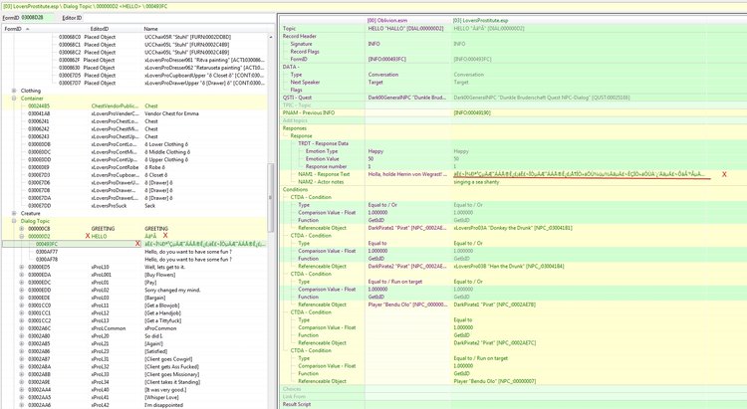Select the xLoversProSuck Sack row

point(134,206)
